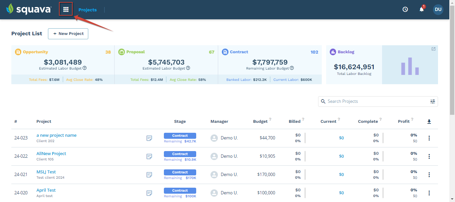The width and height of the screenshot is (455, 202).
Task: Open the apps grid menu icon
Action: tap(66, 10)
